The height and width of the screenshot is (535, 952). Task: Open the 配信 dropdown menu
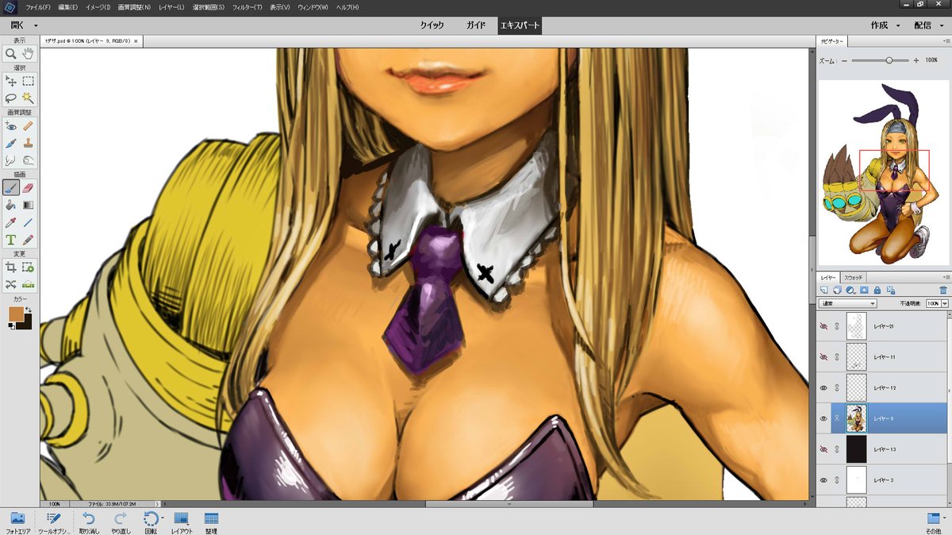928,25
